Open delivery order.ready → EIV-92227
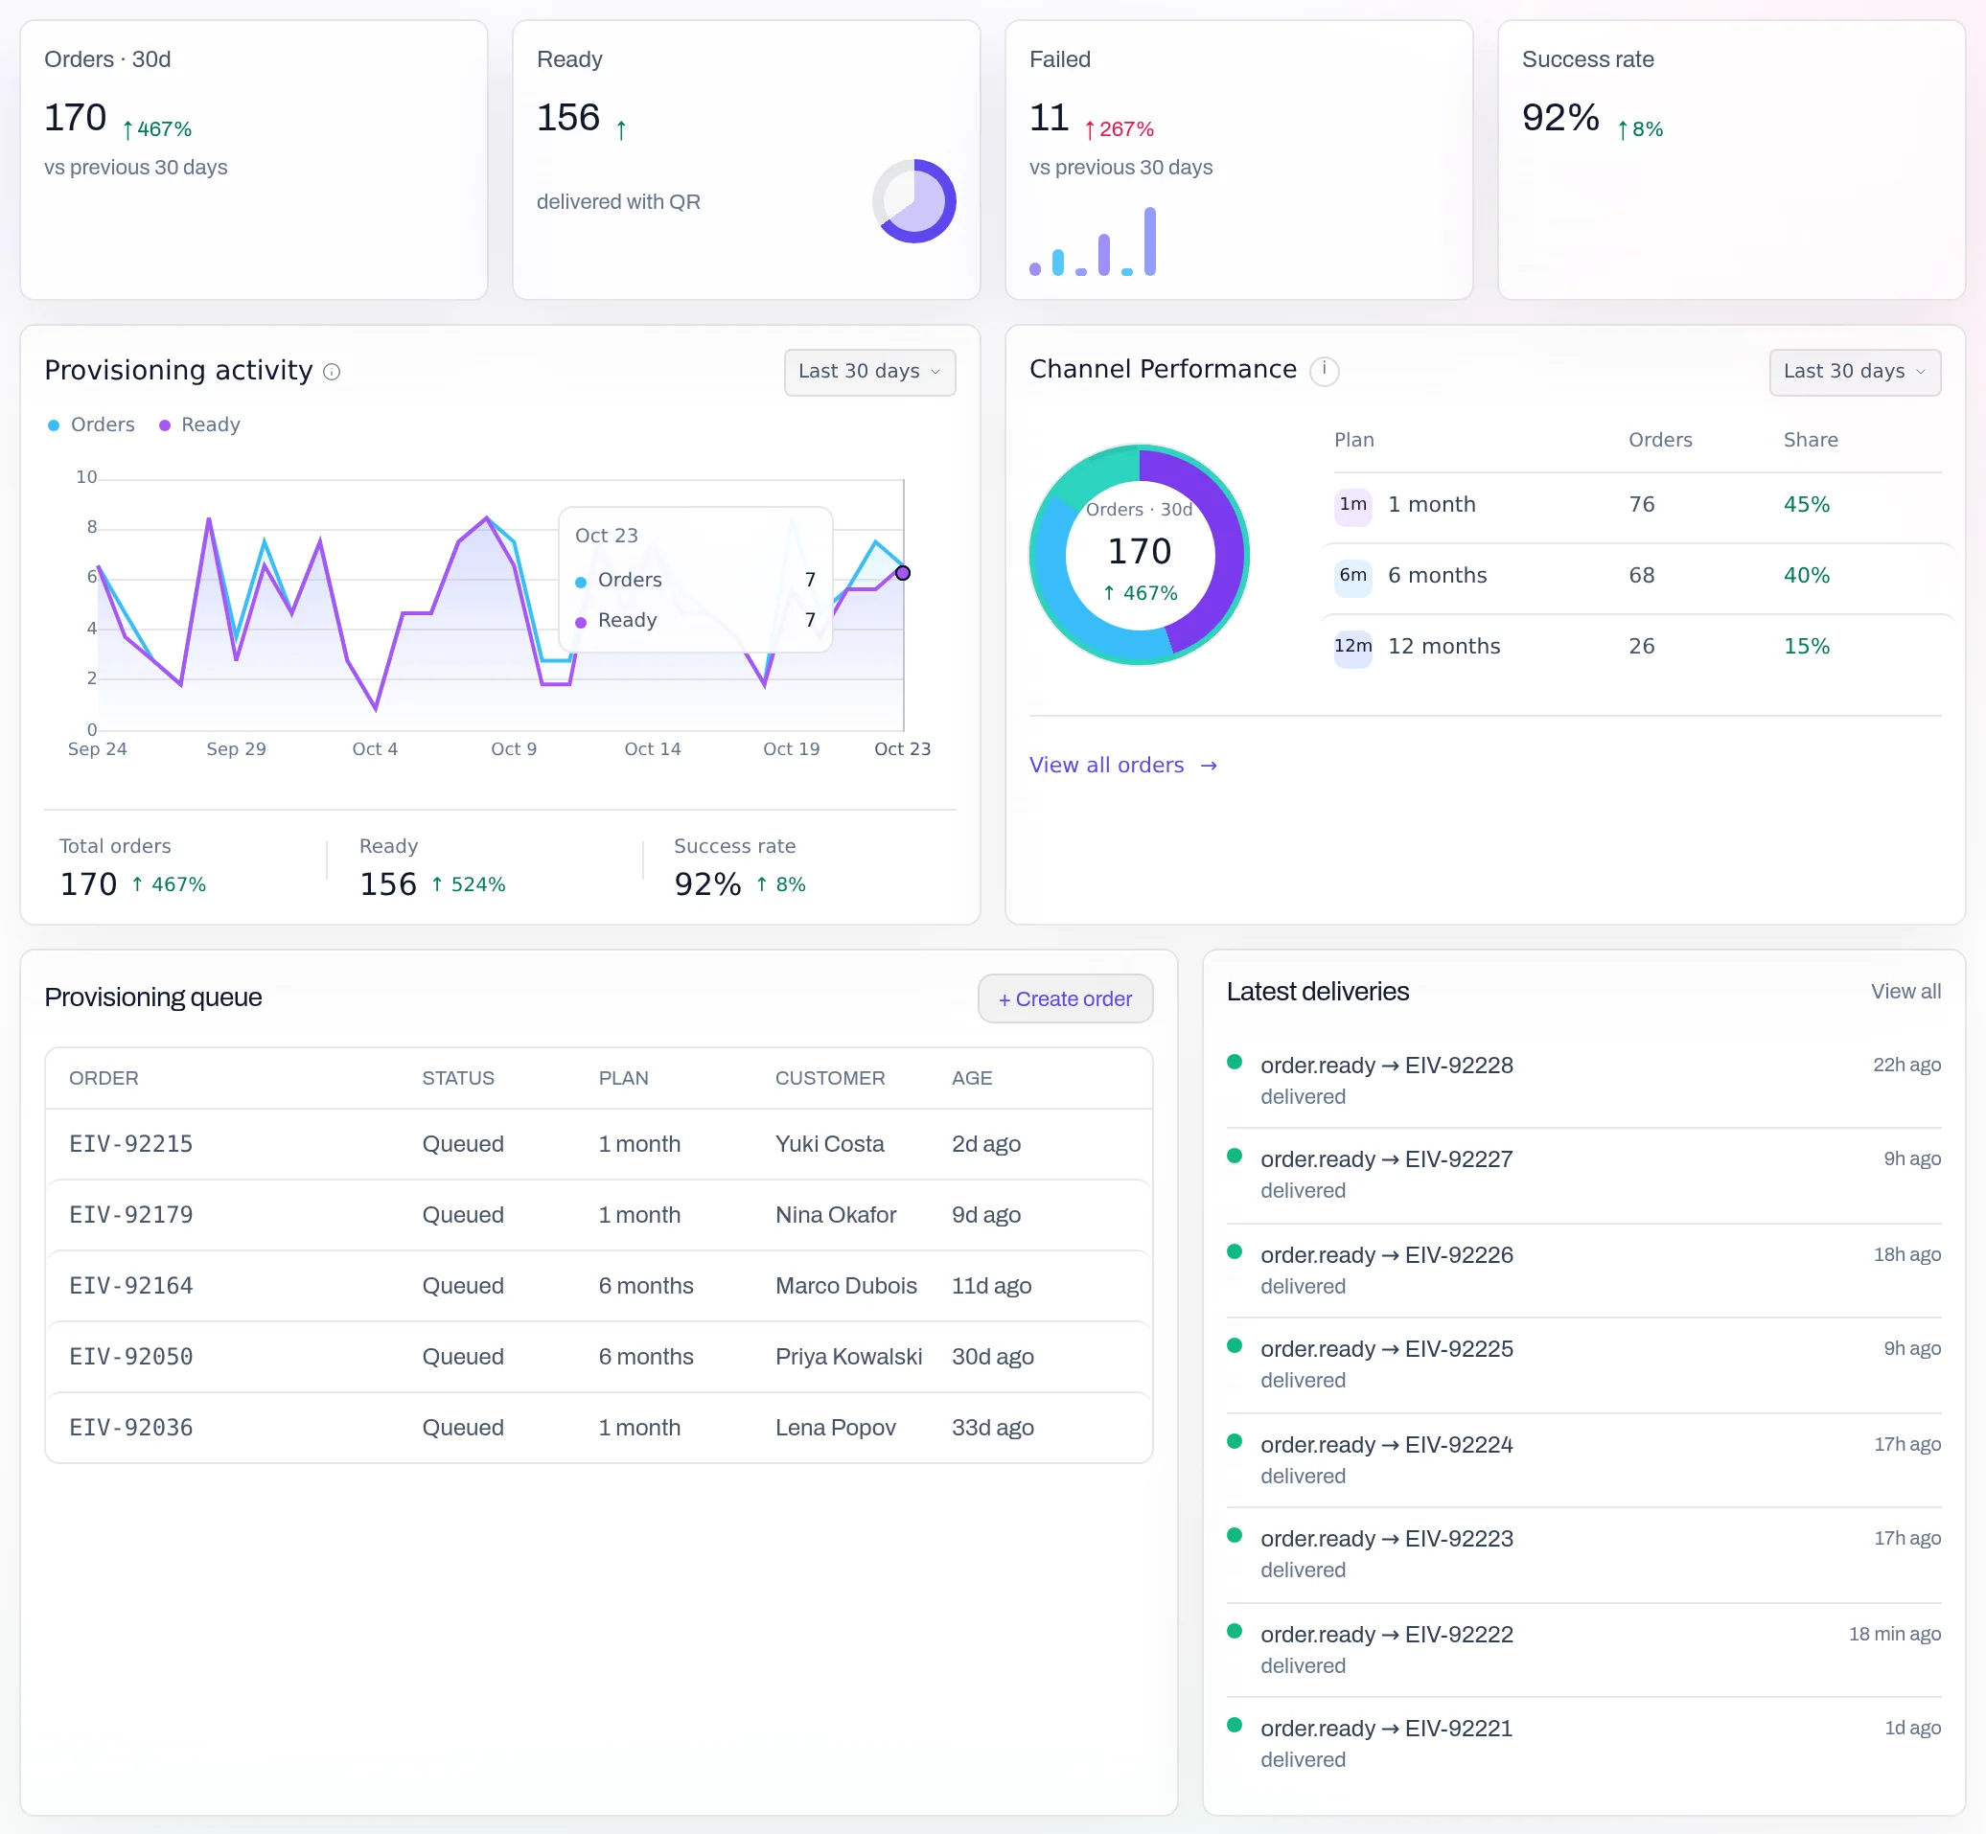This screenshot has width=1986, height=1834. pyautogui.click(x=1583, y=1174)
